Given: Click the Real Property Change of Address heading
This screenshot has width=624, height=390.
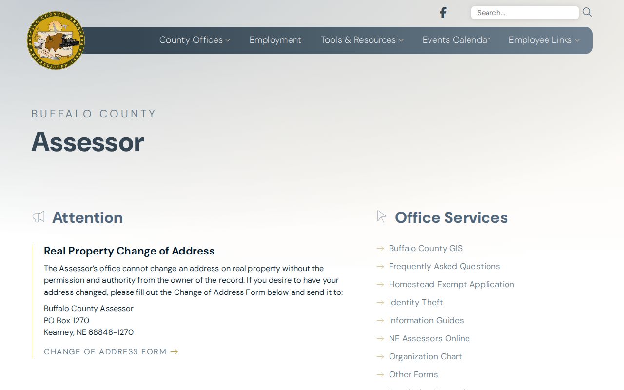Looking at the screenshot, I should 129,251.
